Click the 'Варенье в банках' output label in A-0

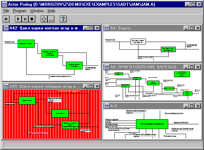tap(181, 123)
